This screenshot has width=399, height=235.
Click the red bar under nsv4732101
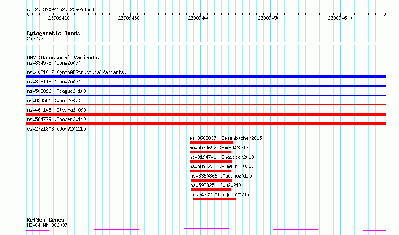tap(214, 199)
